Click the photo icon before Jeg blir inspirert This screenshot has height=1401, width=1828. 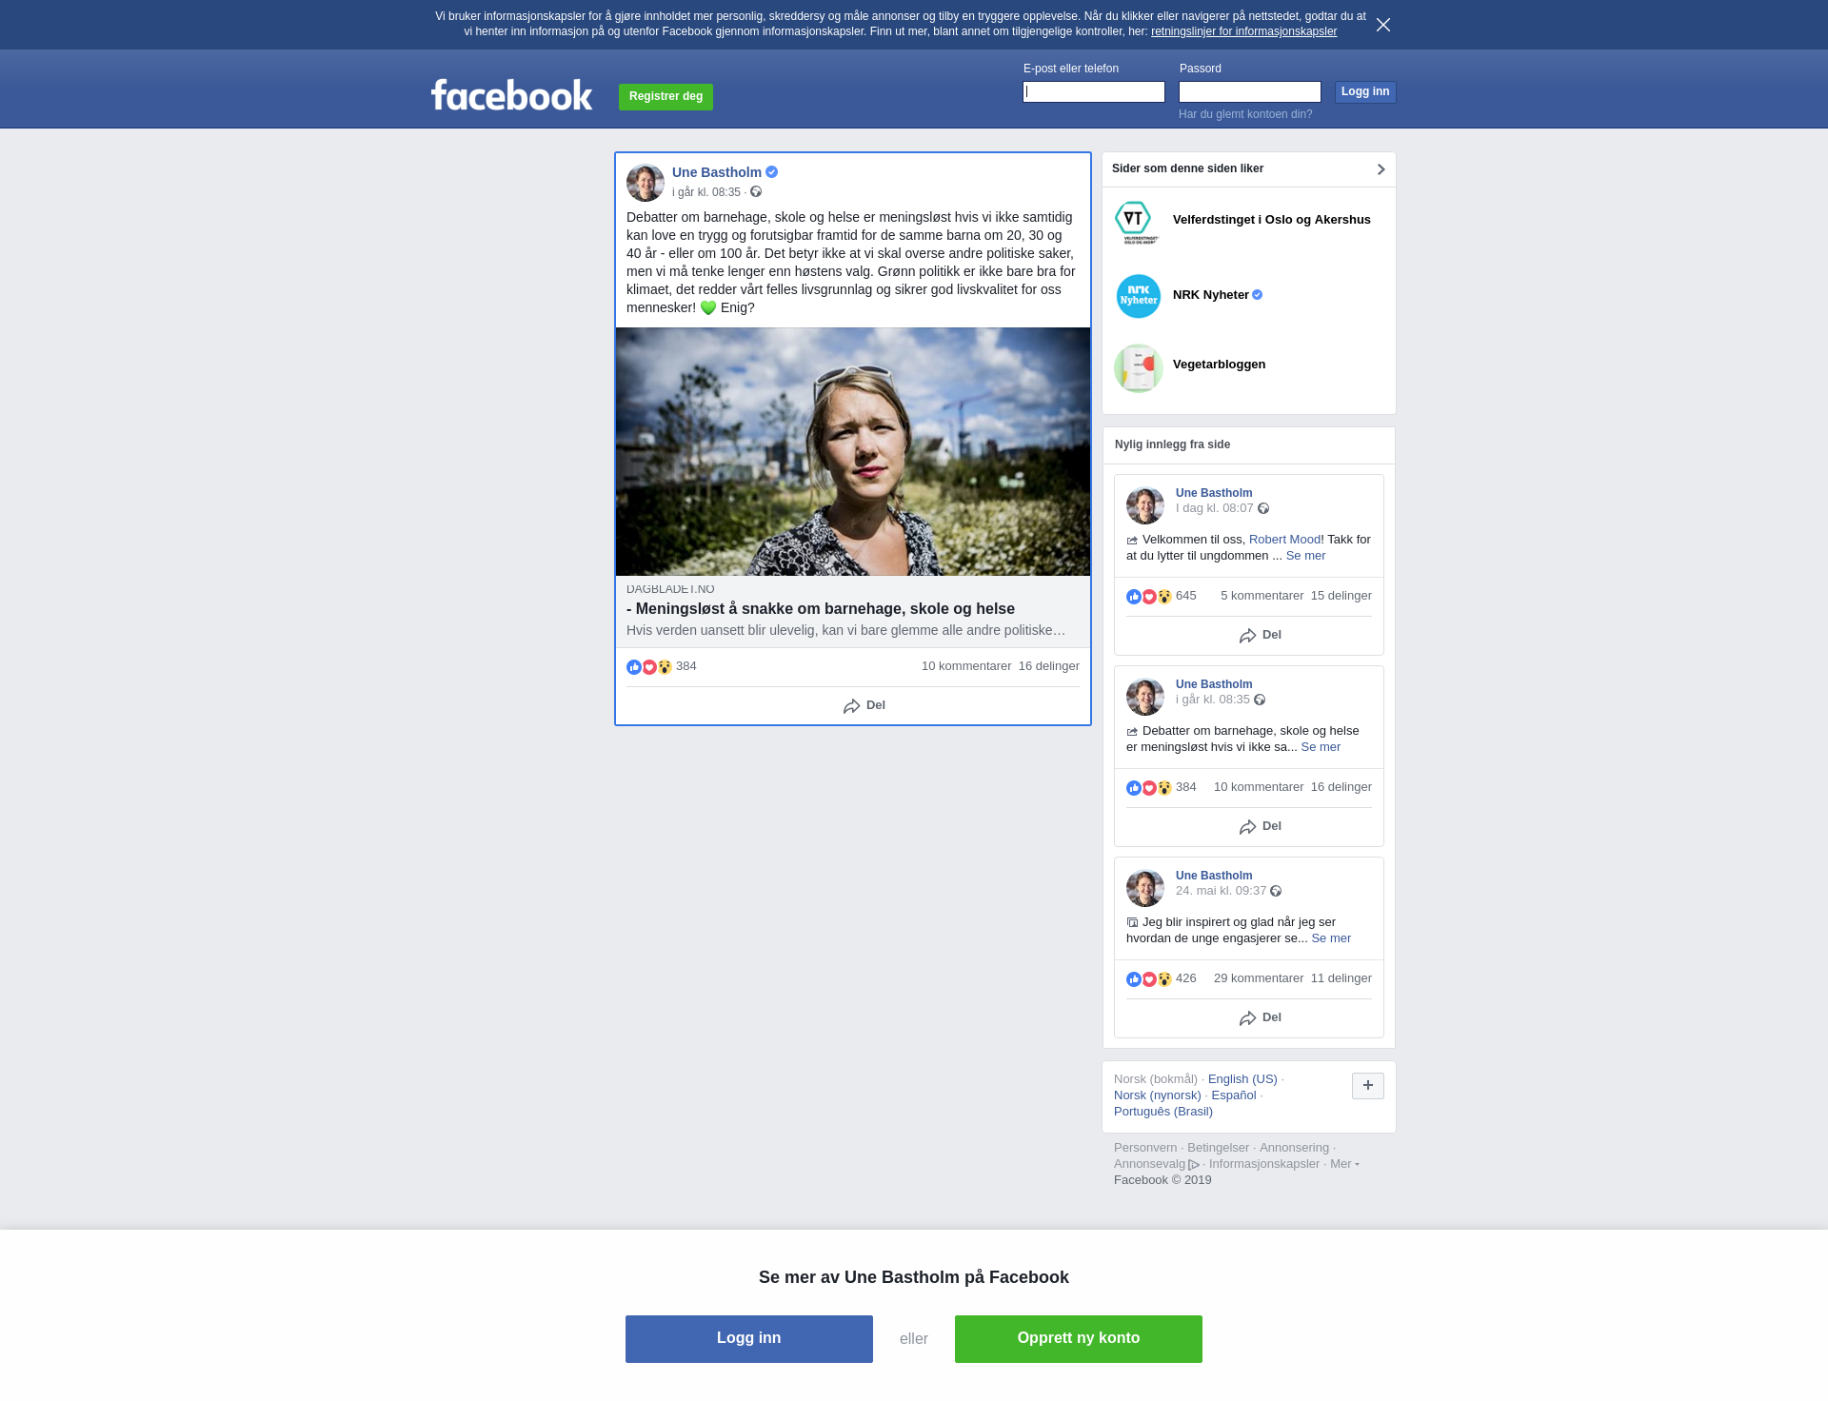pos(1132,923)
